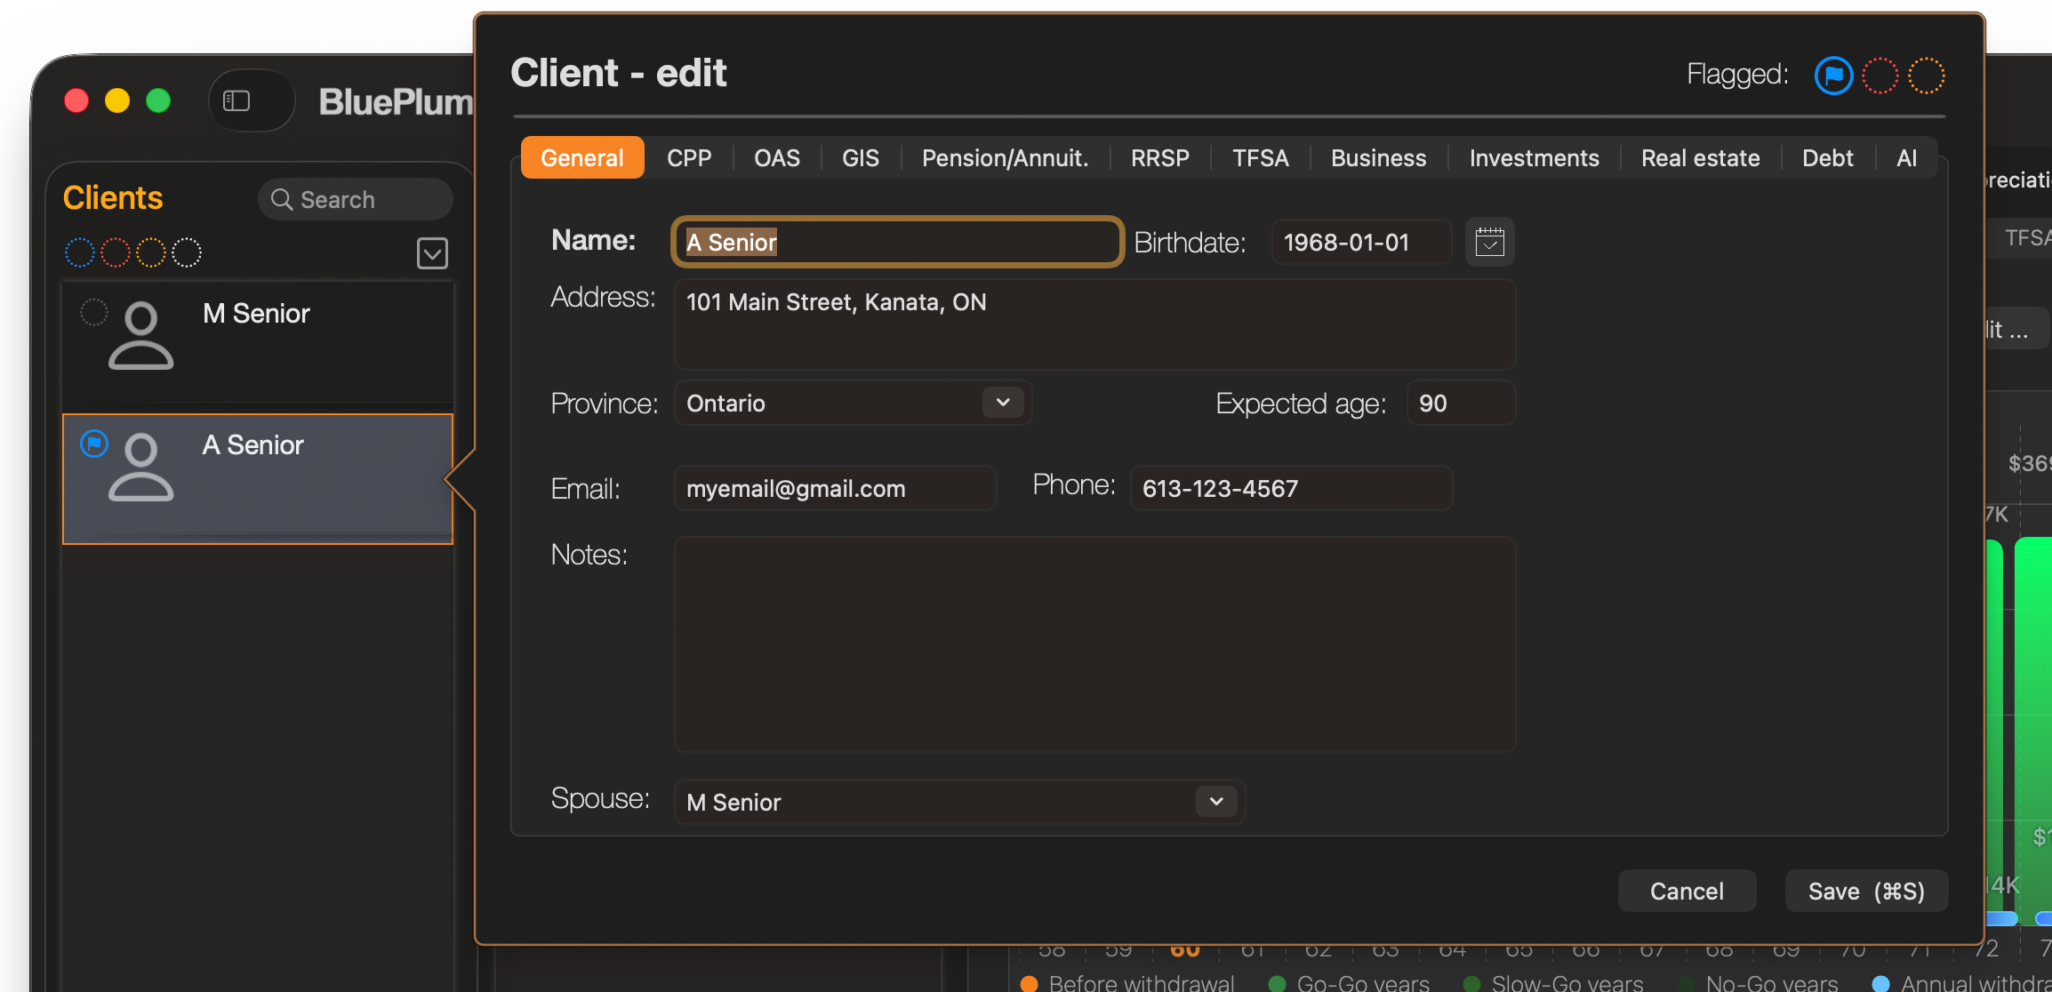Click the No-Go years legend entry

tap(1758, 982)
